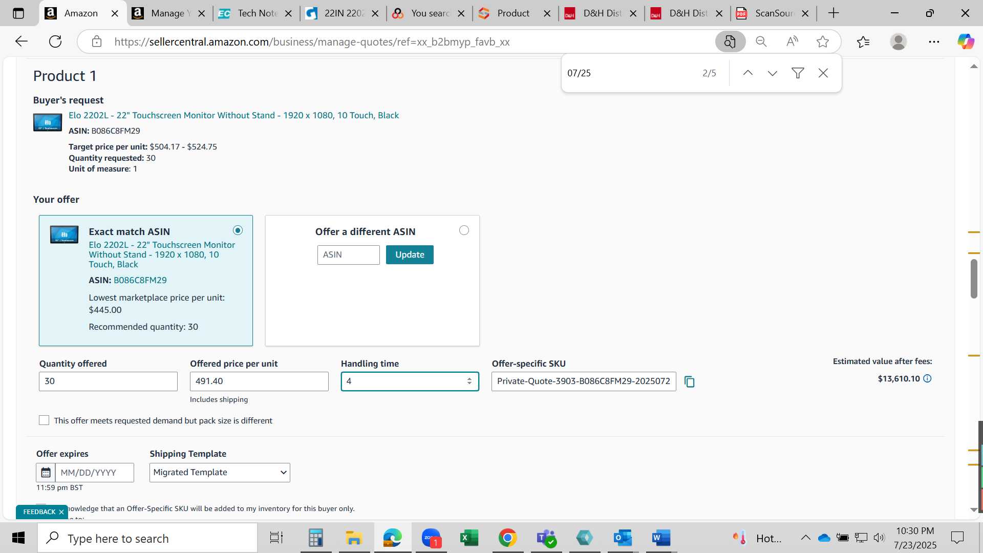This screenshot has height=553, width=983.
Task: Click the page scrollbar up arrow
Action: [x=974, y=67]
